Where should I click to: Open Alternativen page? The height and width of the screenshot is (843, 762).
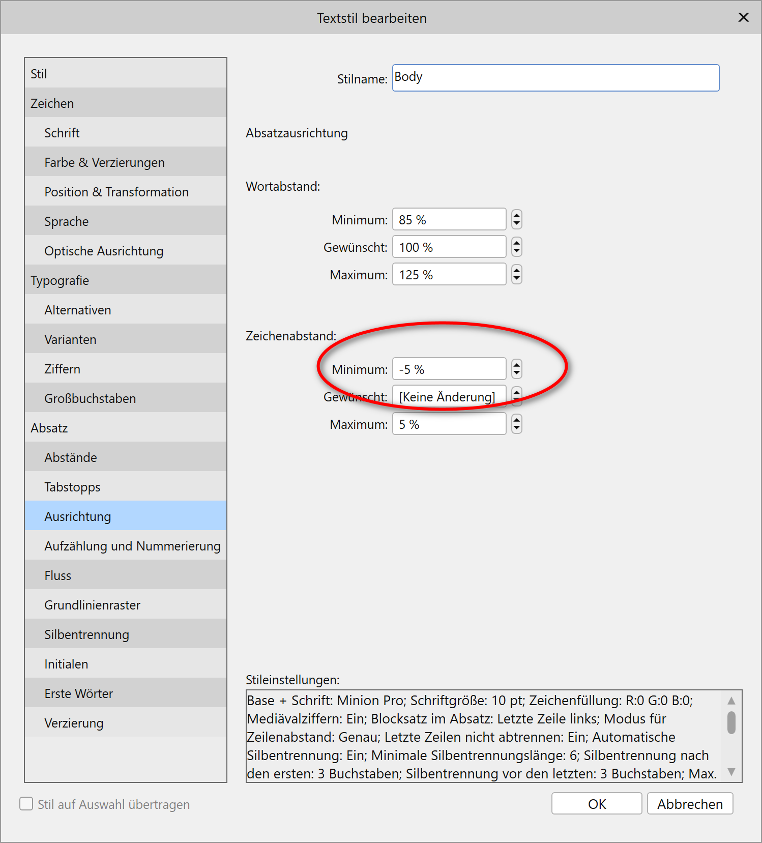tap(126, 309)
